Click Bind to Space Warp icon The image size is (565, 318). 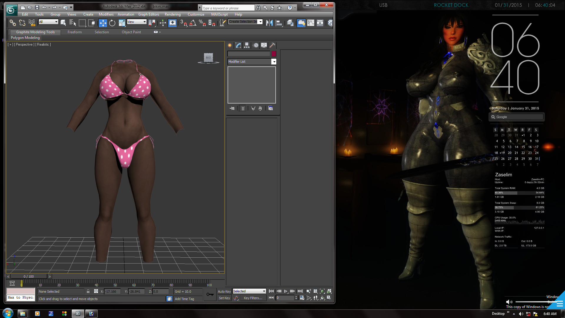coord(32,23)
